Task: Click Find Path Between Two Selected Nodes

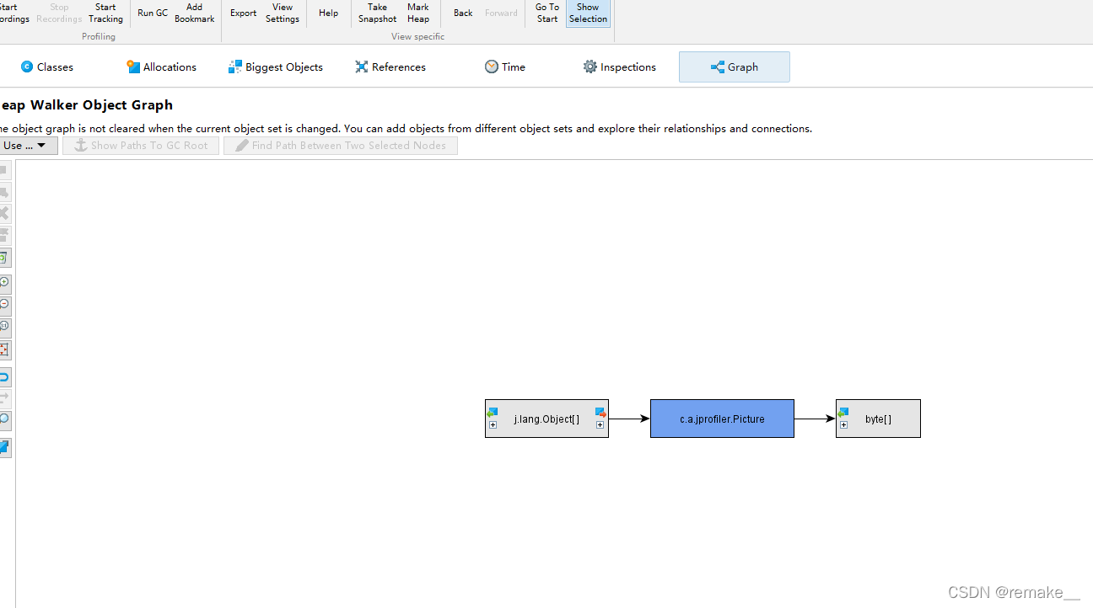Action: (341, 146)
